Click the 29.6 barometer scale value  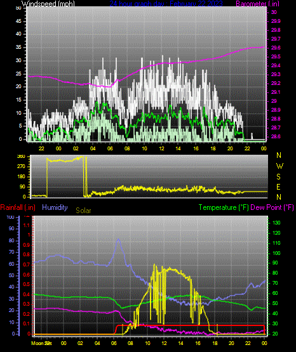pyautogui.click(x=276, y=48)
